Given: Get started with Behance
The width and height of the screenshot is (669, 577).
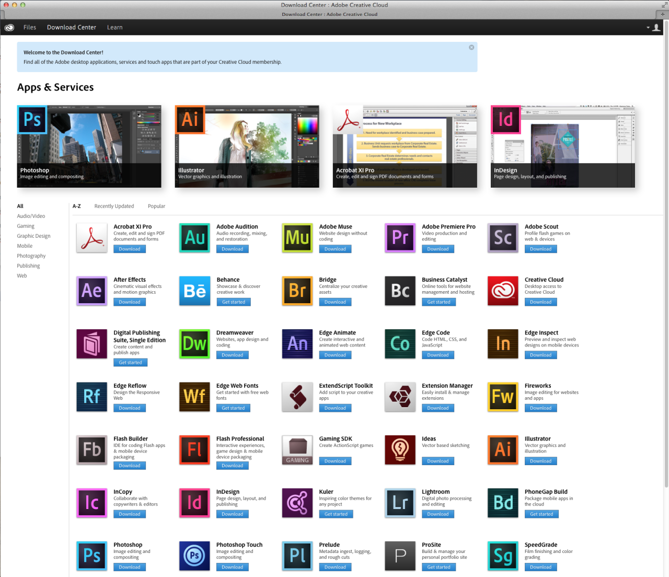Looking at the screenshot, I should [233, 302].
